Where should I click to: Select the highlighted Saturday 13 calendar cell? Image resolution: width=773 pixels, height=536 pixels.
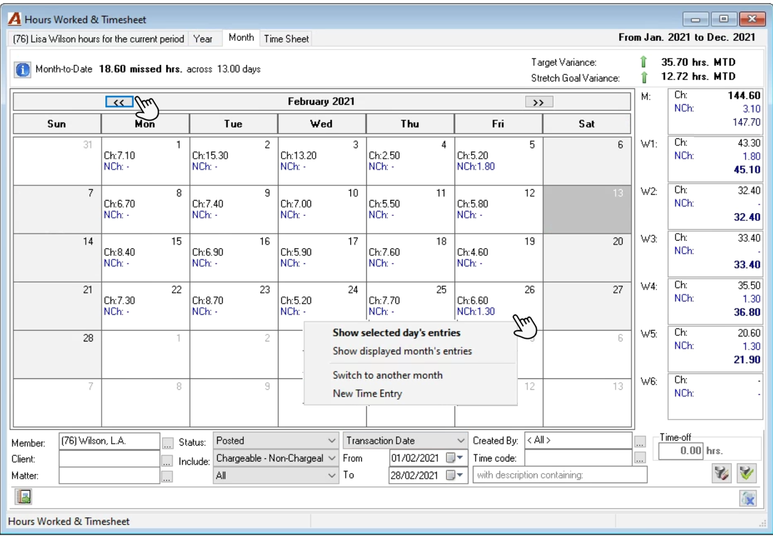coord(587,209)
